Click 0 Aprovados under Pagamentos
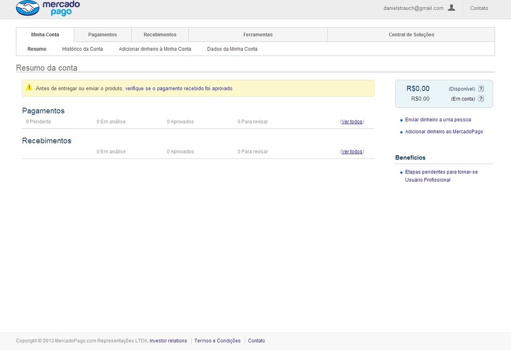This screenshot has height=350, width=511. (180, 122)
